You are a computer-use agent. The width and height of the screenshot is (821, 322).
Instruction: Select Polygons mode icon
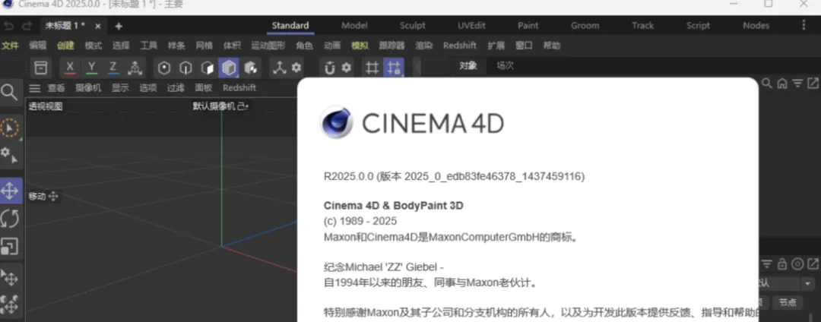[x=208, y=68]
